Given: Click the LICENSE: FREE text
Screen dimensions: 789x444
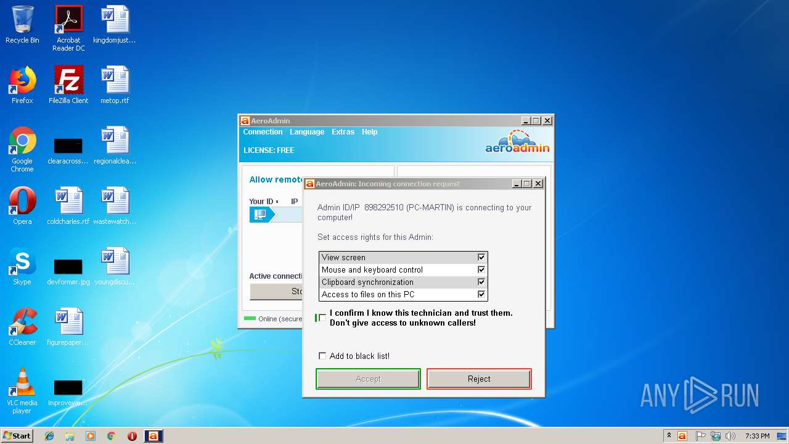Looking at the screenshot, I should tap(269, 150).
